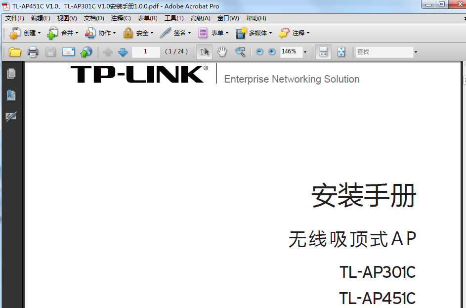Viewport: 466px width, 308px height.
Task: Open the Forms icon
Action: pos(203,33)
